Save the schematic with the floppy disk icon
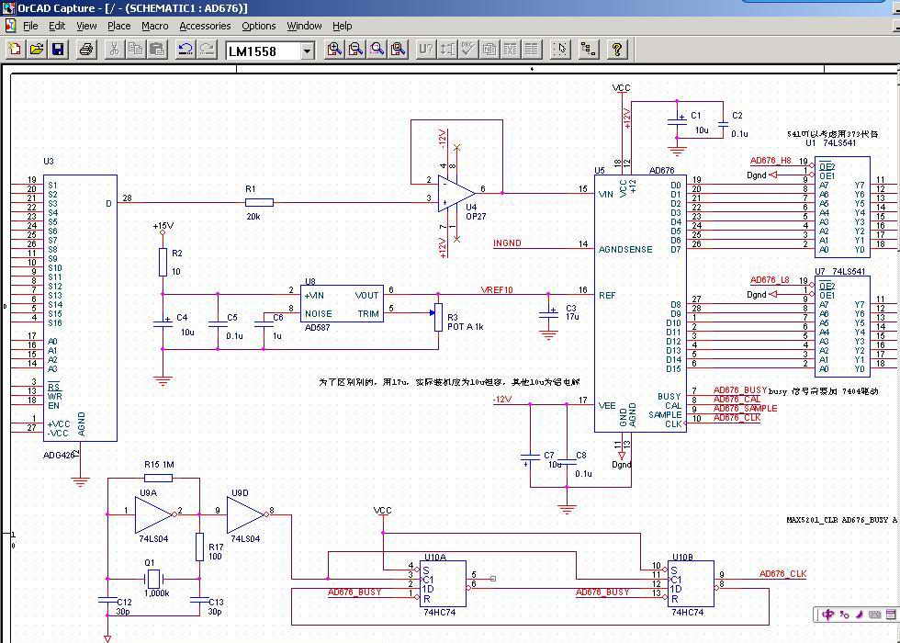This screenshot has width=900, height=643. tap(58, 50)
